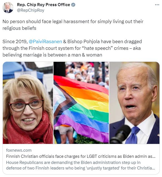Viewport: 162px width, 177px height.
Task: Click the tweet text mentioning Bishop Pohjola
Action: [x=72, y=48]
